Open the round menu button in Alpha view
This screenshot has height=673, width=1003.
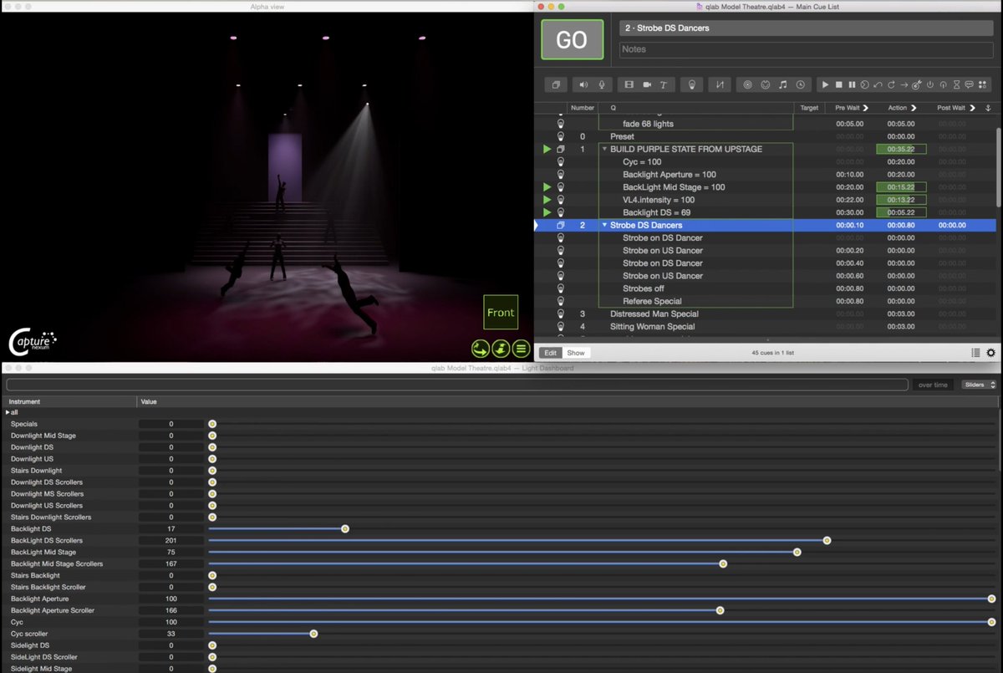[x=521, y=349]
